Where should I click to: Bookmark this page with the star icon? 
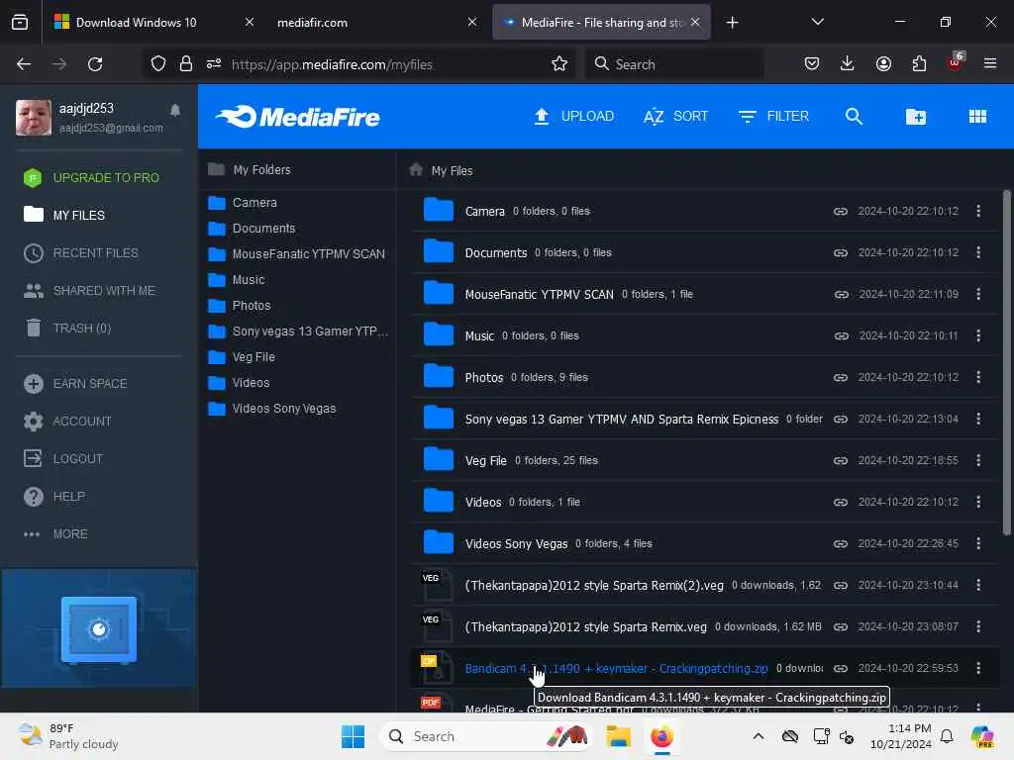(x=559, y=64)
